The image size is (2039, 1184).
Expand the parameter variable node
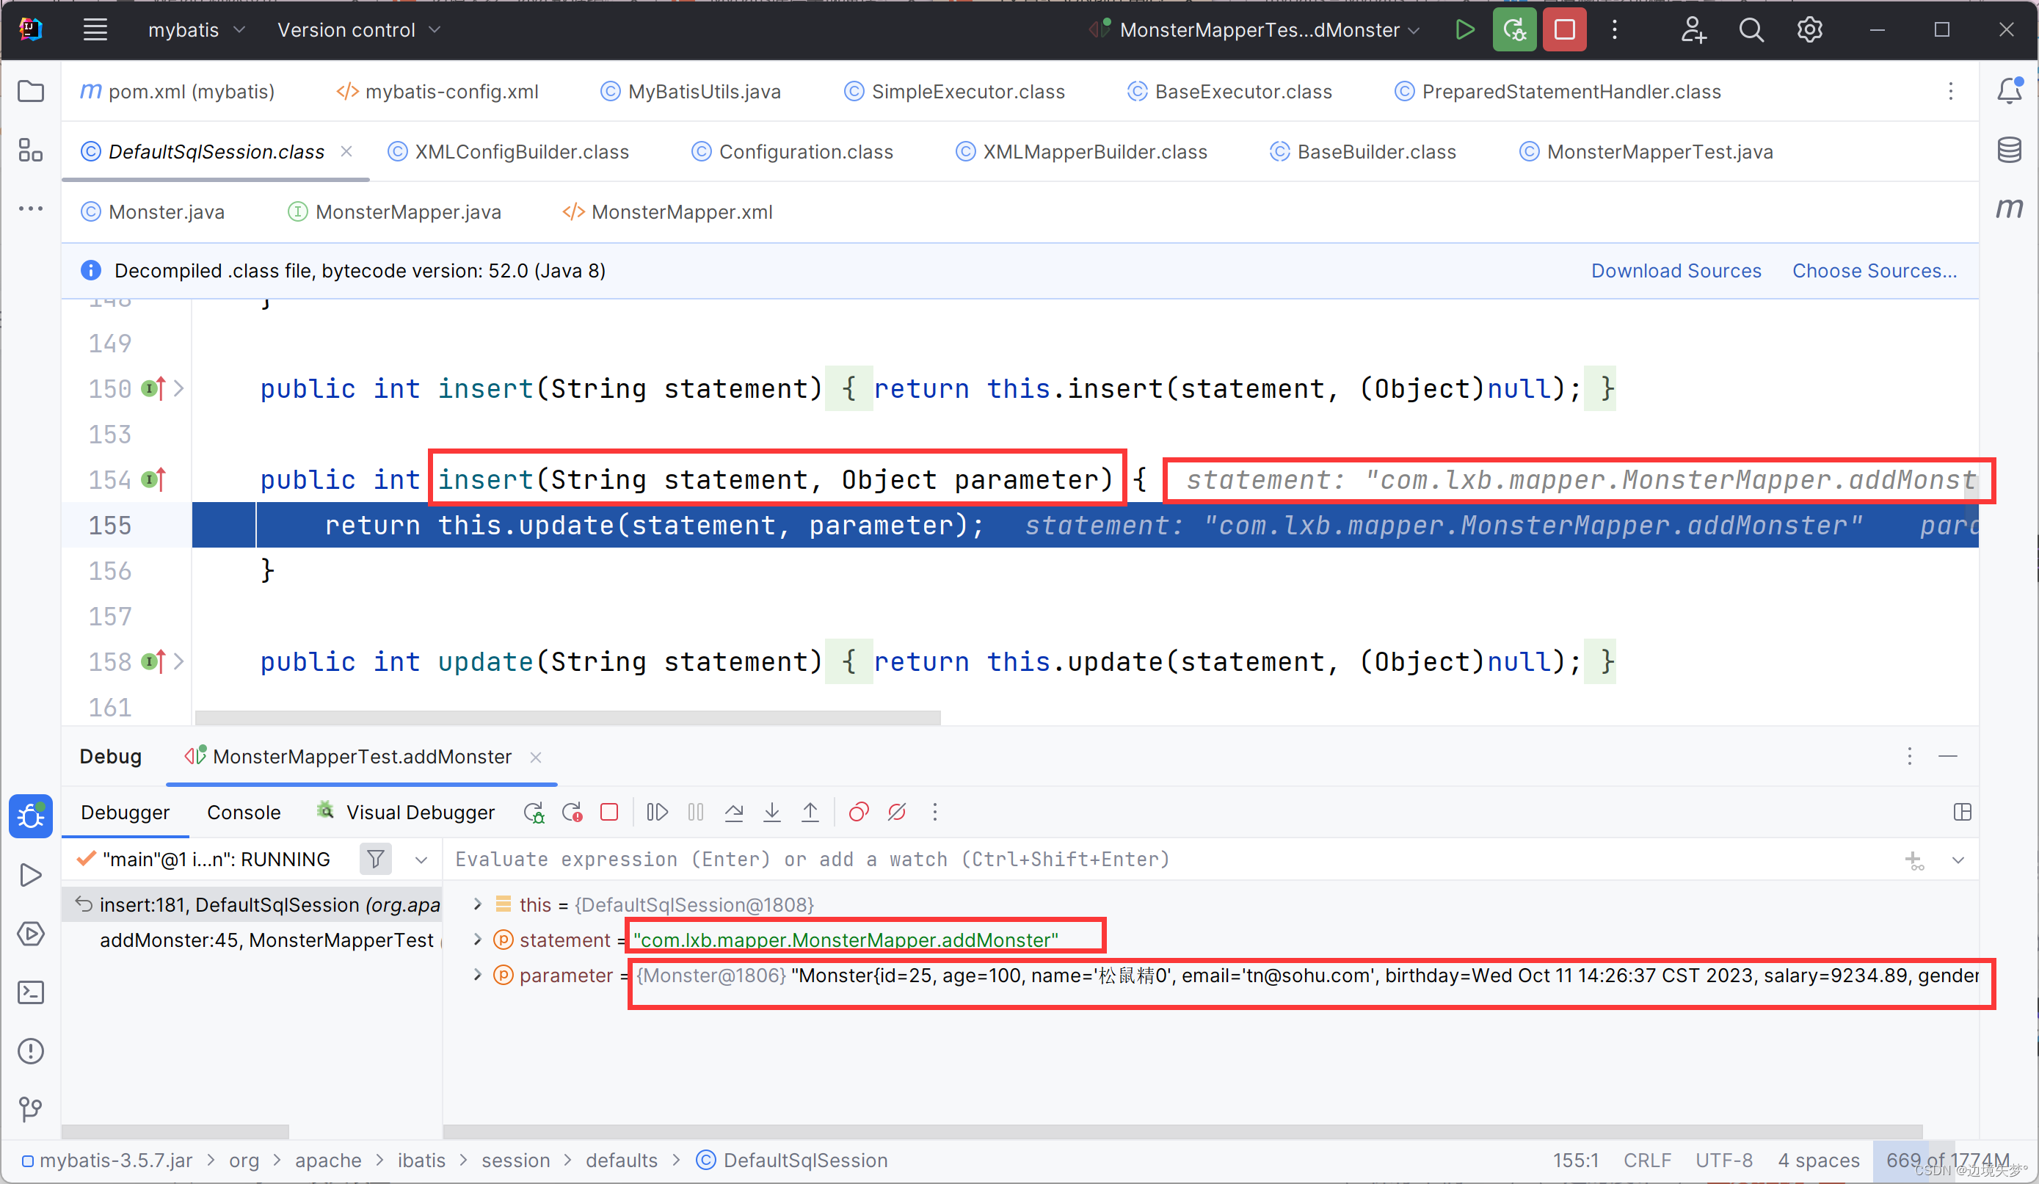point(477,976)
